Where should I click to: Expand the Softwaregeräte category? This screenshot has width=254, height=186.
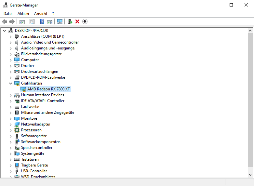click(x=10, y=136)
